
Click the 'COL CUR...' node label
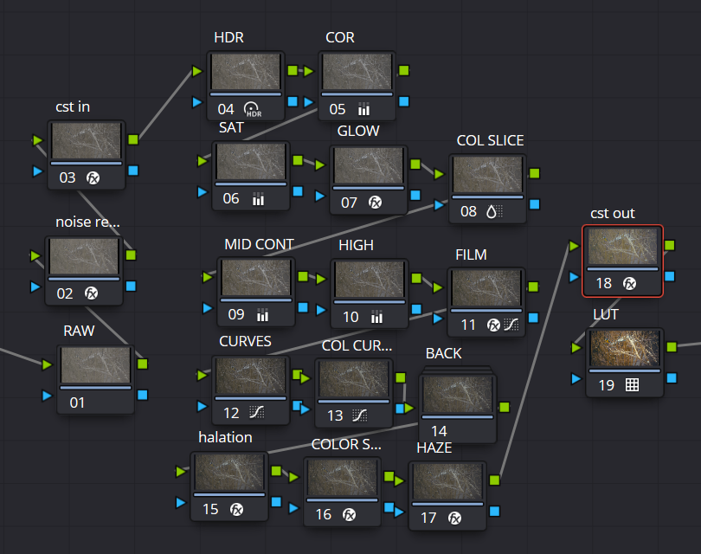point(357,345)
